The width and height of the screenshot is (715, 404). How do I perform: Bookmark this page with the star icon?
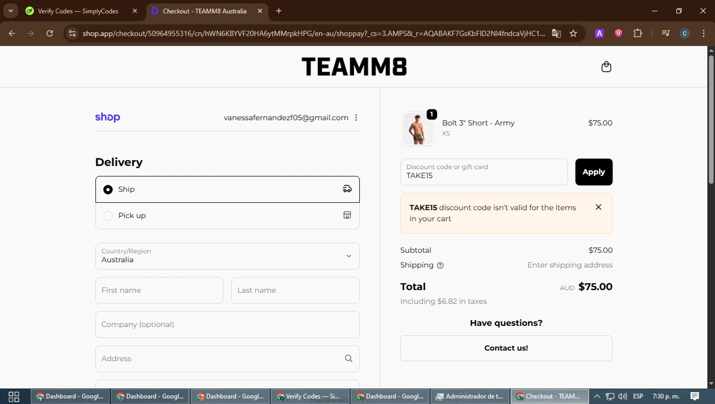[x=573, y=33]
